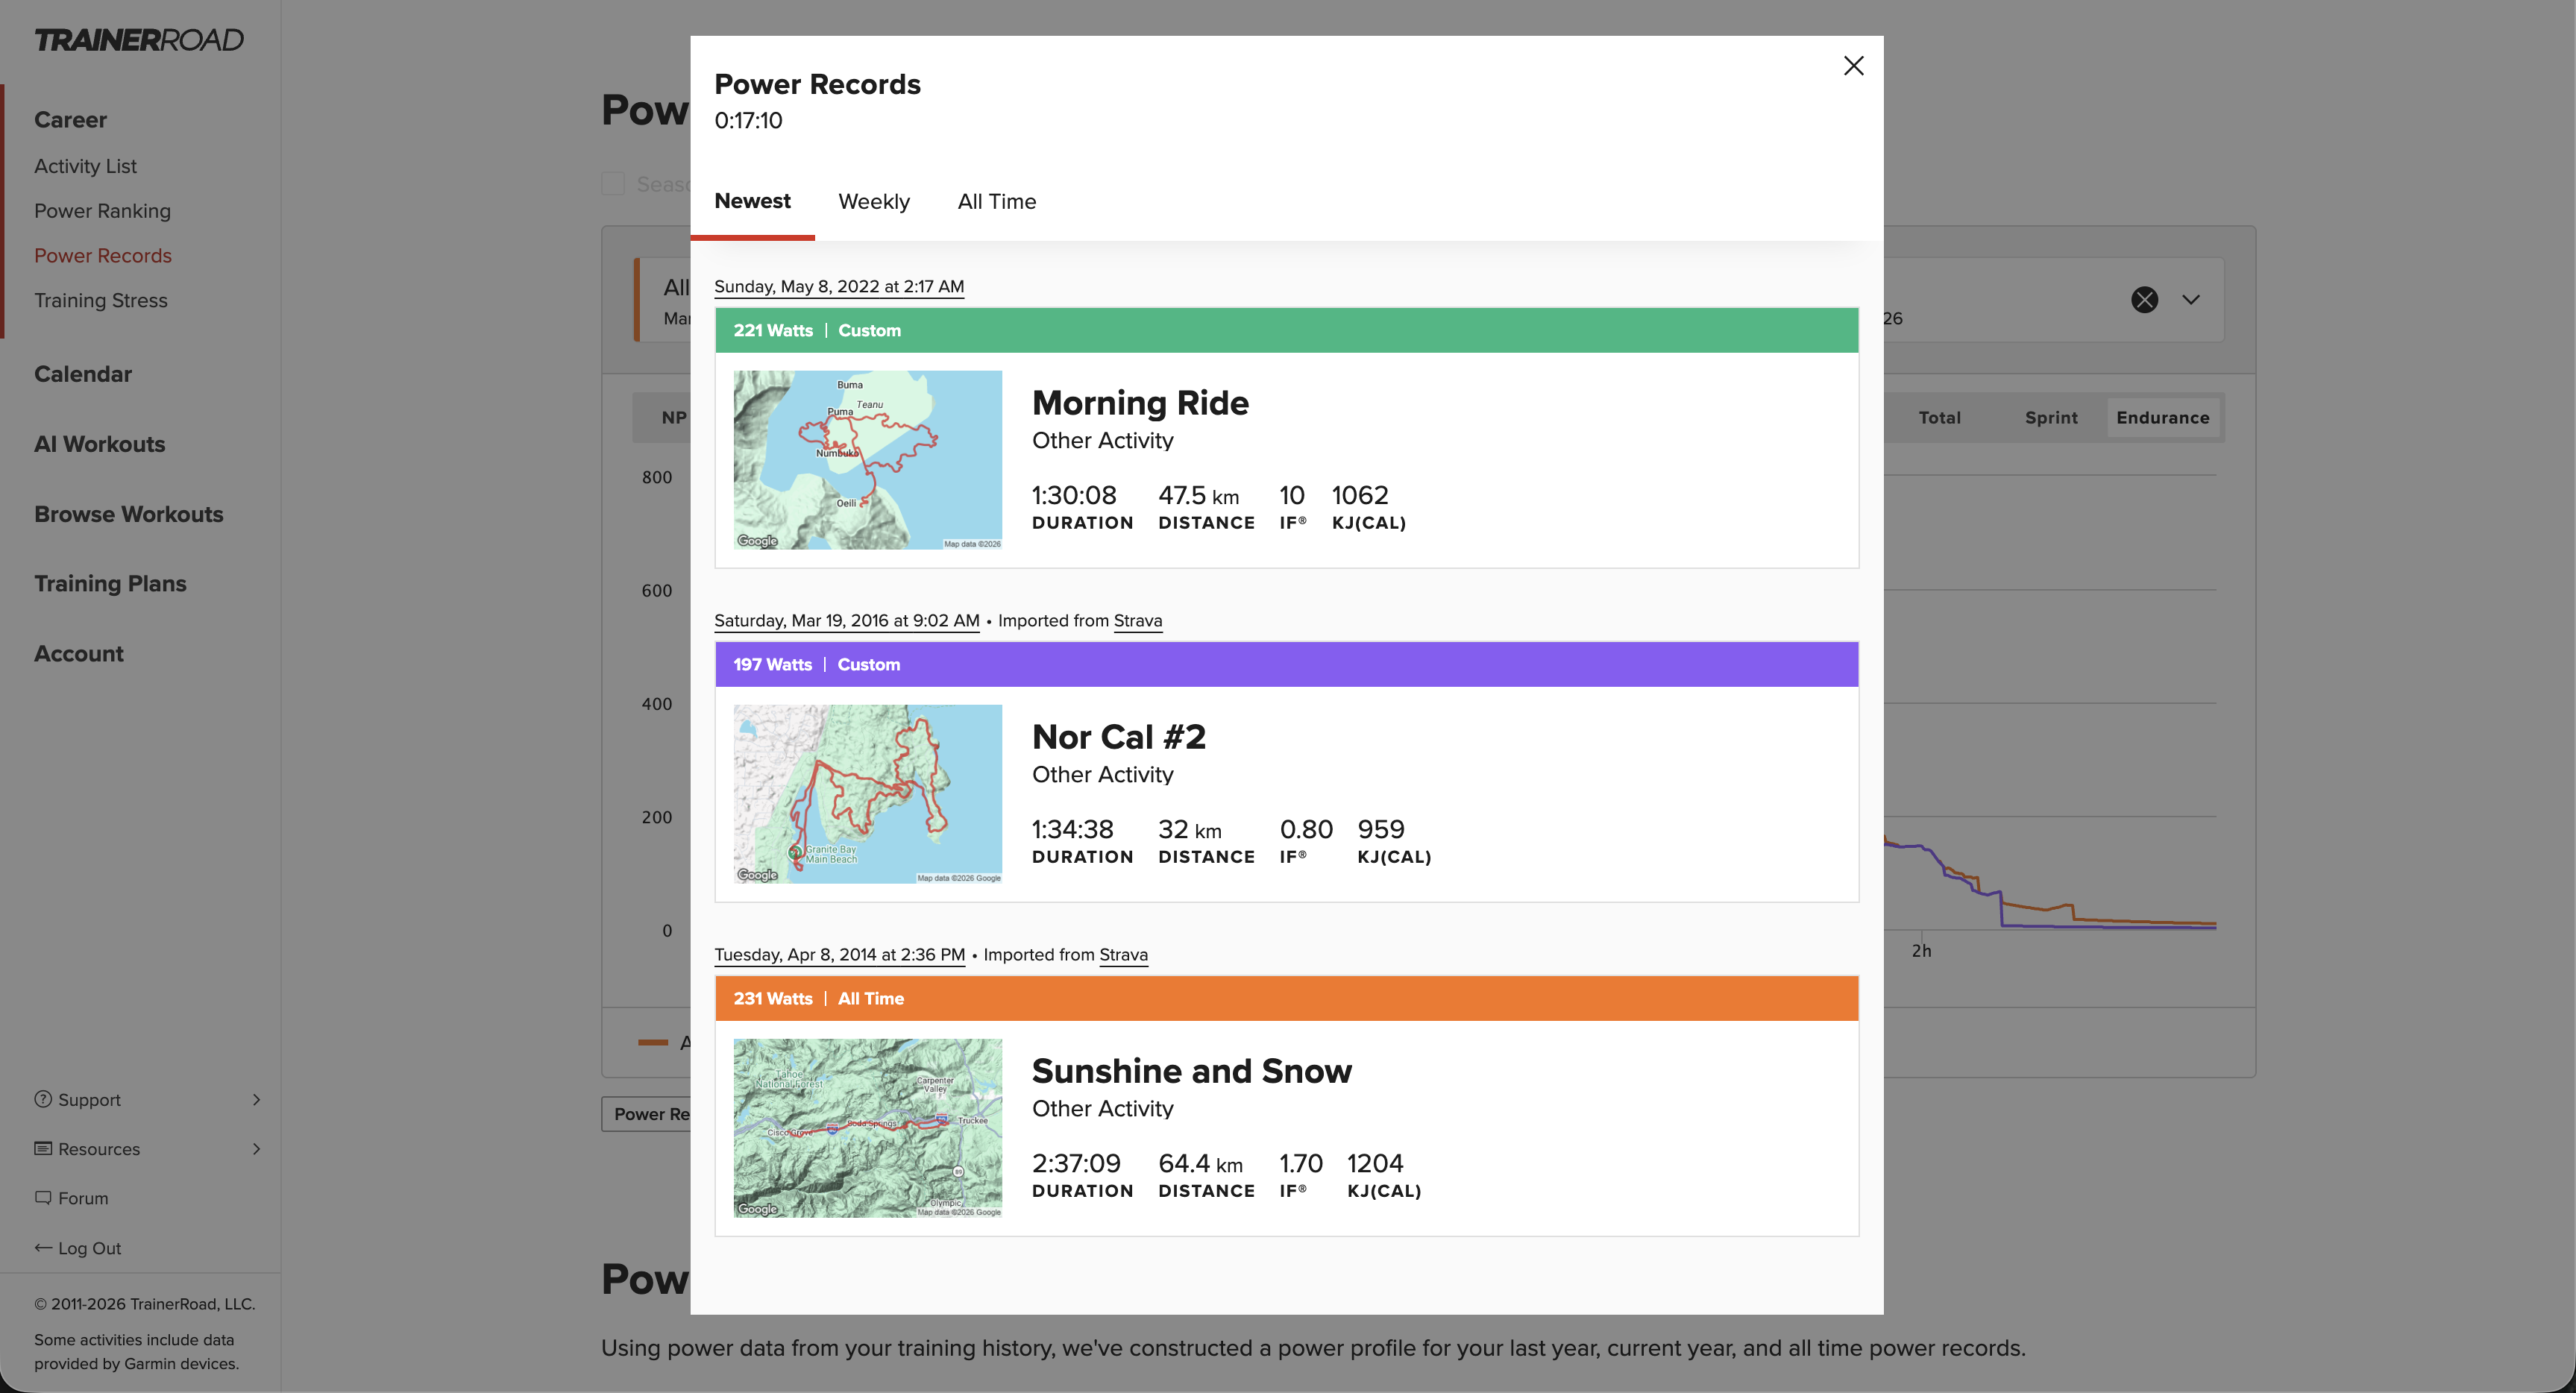Click the Tuesday, Apr 8, 2014 date link
Screen dimensions: 2576x1393
(840, 955)
